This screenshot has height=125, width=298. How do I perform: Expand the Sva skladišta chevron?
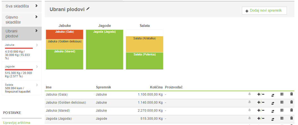36,6
